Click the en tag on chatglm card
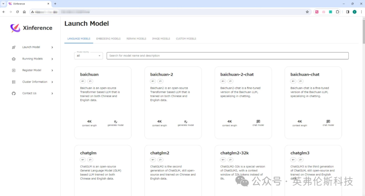 (83, 160)
